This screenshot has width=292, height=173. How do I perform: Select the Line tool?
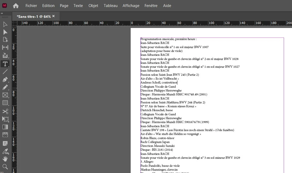[5, 71]
